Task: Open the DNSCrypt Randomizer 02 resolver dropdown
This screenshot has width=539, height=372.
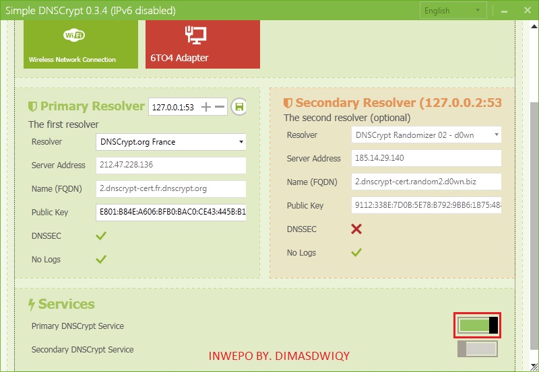Action: coord(426,135)
